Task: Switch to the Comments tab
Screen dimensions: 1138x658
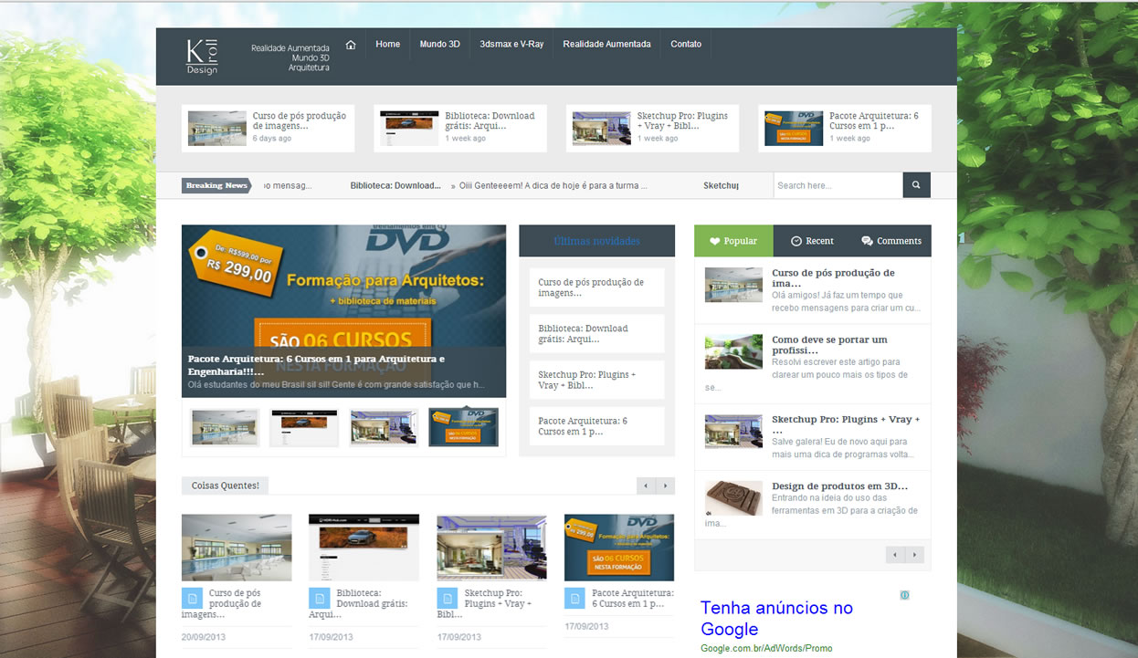Action: (891, 241)
